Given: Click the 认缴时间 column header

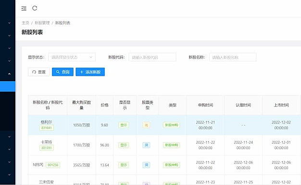Looking at the screenshot, I should [x=243, y=105].
